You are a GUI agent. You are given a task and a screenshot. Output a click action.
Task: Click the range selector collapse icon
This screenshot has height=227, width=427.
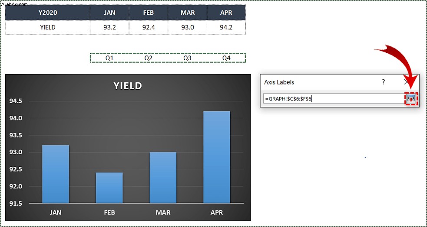tap(411, 99)
